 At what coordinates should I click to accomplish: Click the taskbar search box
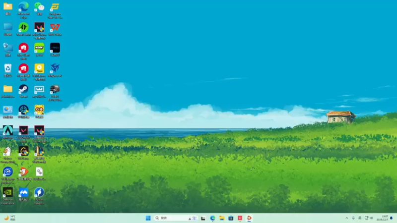coord(176,218)
